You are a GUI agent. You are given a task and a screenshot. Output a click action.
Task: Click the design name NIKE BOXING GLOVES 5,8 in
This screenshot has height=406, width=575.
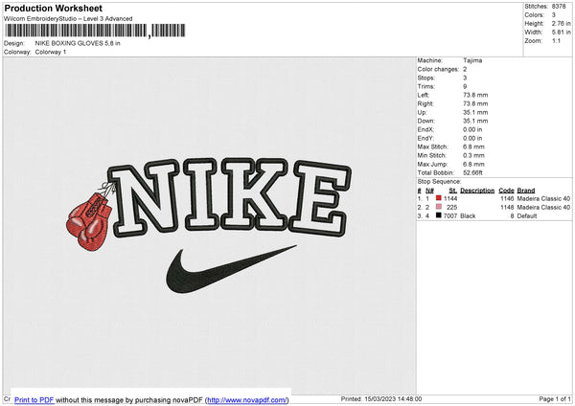tap(78, 43)
